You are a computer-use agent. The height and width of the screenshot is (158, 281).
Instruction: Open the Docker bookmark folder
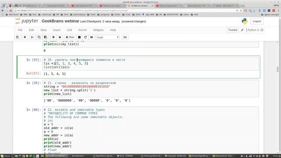pos(116,14)
